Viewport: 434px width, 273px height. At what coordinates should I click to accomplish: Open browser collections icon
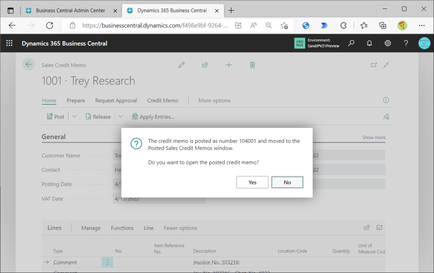(383, 25)
